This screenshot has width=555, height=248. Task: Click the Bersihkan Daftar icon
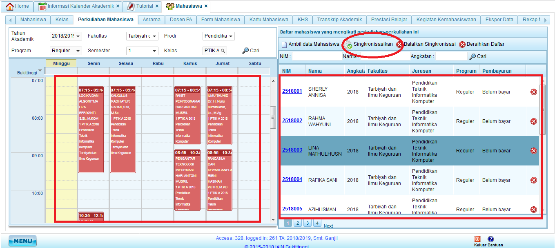click(x=462, y=45)
